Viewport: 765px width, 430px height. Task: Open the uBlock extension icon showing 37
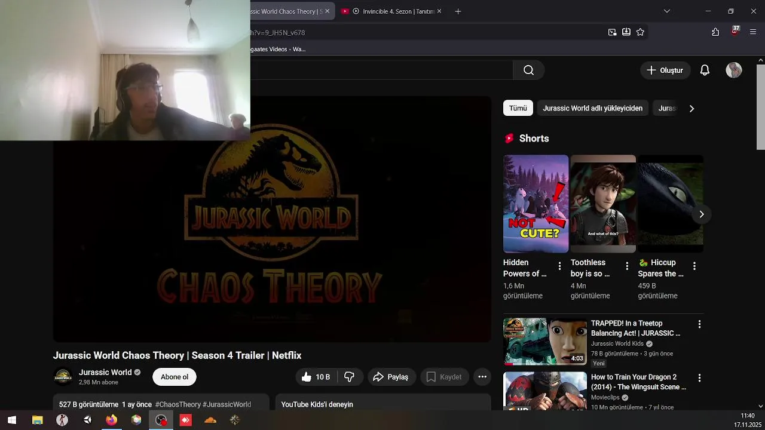tap(735, 31)
